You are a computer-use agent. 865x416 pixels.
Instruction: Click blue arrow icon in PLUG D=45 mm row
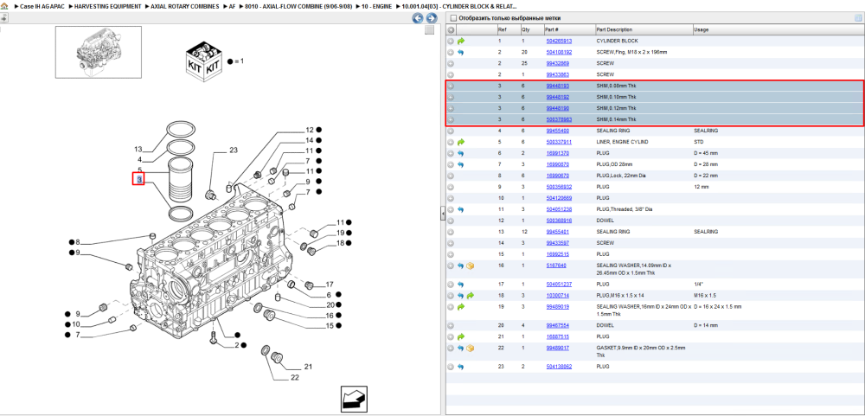pyautogui.click(x=461, y=153)
